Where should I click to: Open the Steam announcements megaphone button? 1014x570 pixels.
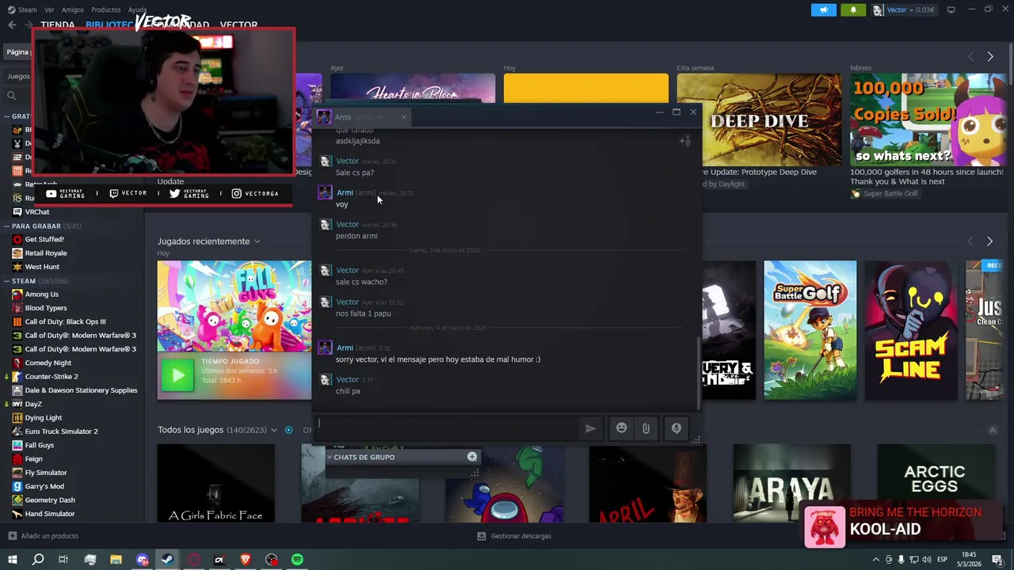(x=823, y=9)
